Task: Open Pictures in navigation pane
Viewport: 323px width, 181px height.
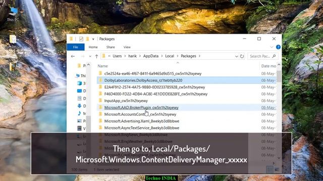Action: point(81,121)
